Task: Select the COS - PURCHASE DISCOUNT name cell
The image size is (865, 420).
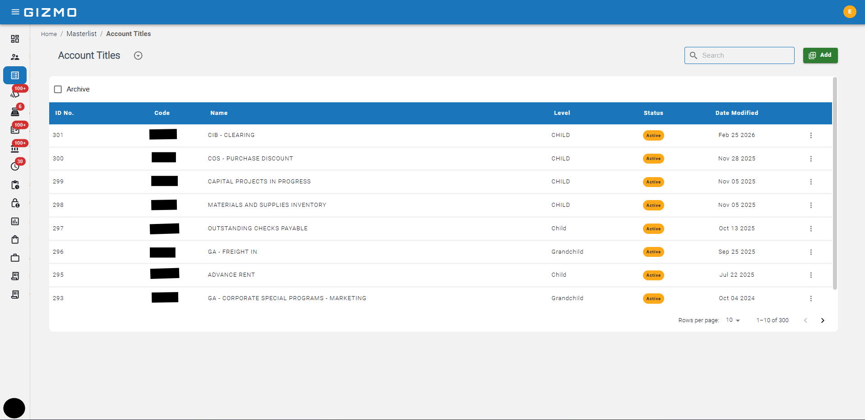Action: [x=250, y=159]
